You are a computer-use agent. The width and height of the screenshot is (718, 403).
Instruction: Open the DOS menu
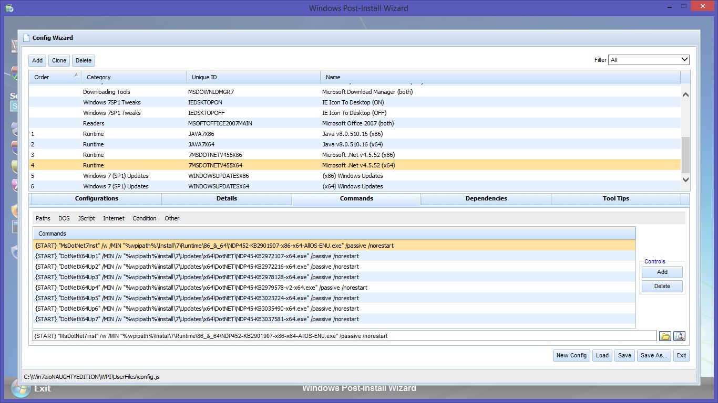pos(64,218)
